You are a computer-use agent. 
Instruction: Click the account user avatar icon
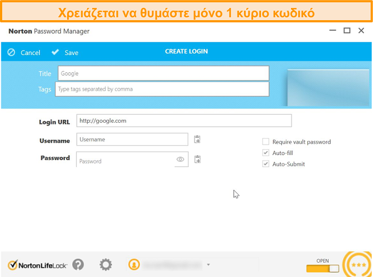[x=134, y=264]
